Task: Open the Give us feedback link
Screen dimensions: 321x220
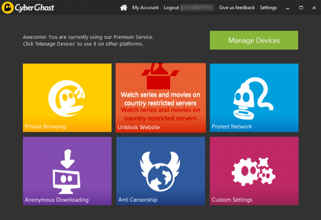Action: (x=237, y=8)
